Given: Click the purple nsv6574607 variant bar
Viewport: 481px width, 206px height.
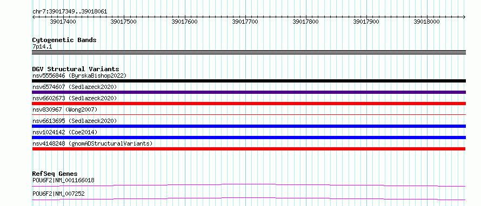Looking at the screenshot, I should [x=249, y=92].
